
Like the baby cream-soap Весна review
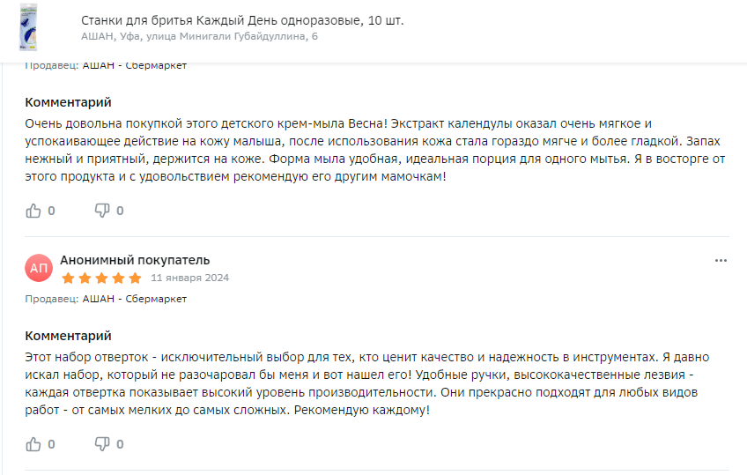tap(33, 211)
